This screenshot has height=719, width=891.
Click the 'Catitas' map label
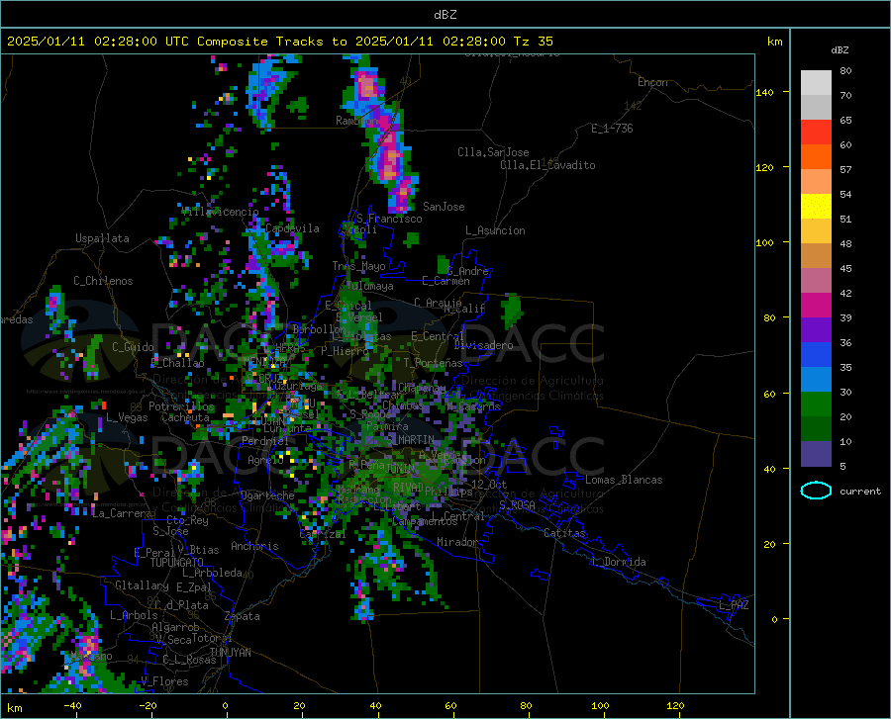click(564, 533)
